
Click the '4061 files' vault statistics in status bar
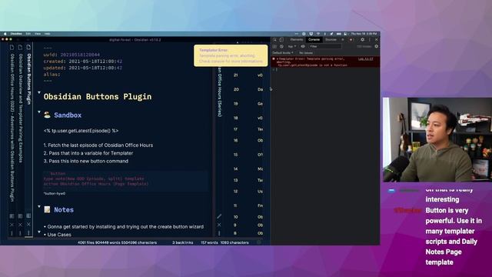click(x=117, y=242)
